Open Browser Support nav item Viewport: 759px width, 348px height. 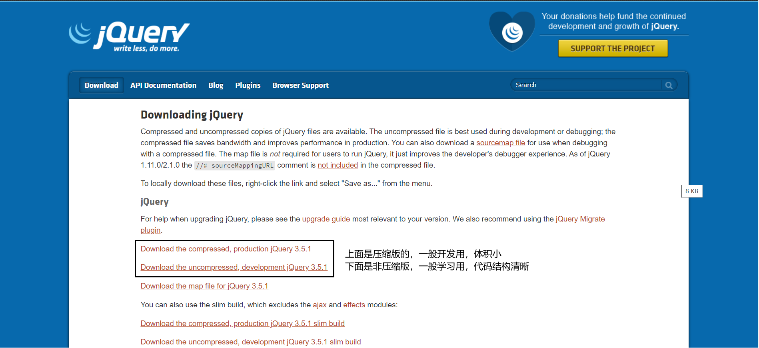(x=301, y=85)
